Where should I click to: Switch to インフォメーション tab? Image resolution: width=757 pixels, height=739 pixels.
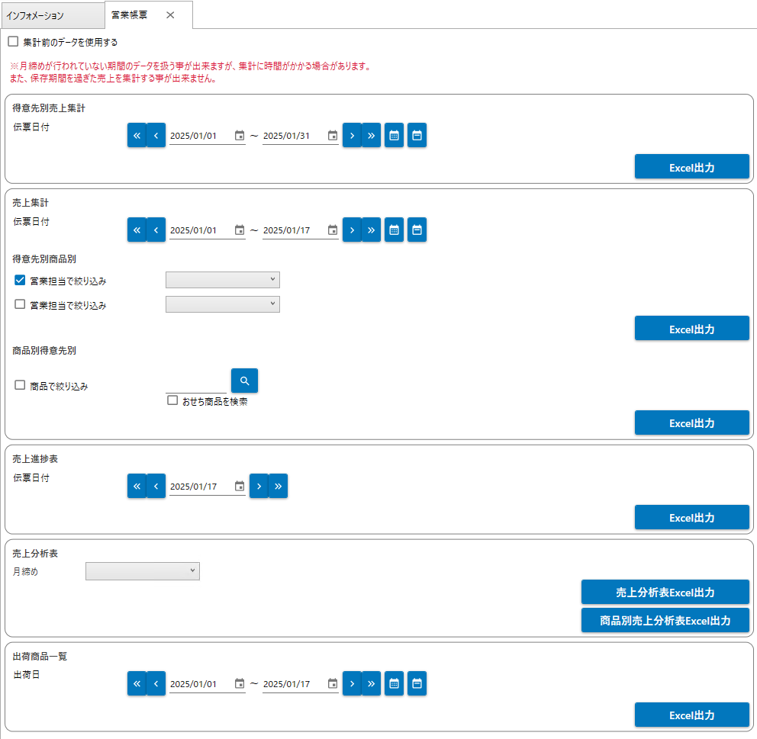click(x=52, y=15)
